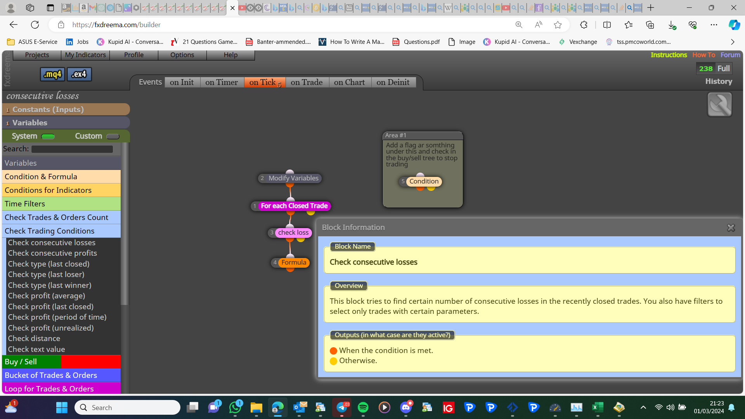Click the .mq4 export icon
Image resolution: width=745 pixels, height=419 pixels.
coord(52,74)
